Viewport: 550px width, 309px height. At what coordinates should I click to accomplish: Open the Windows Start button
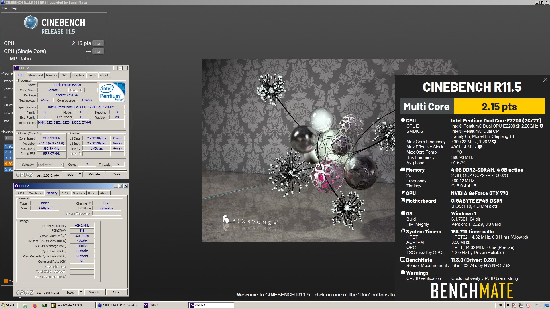pos(8,305)
